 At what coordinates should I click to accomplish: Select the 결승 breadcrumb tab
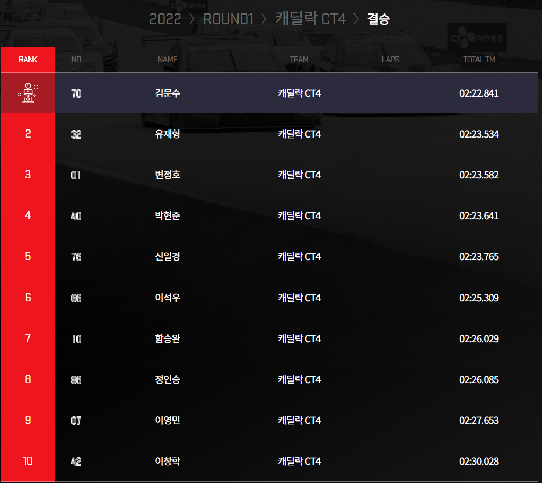(x=379, y=19)
